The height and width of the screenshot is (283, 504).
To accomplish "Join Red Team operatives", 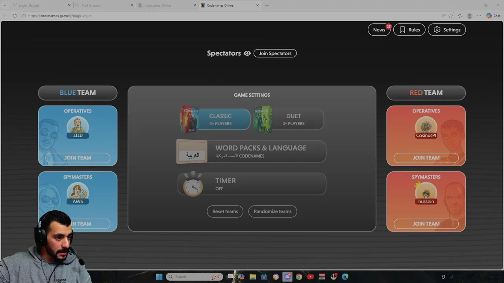I will click(426, 158).
